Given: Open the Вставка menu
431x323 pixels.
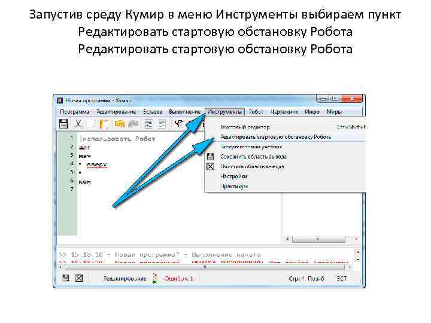Looking at the screenshot, I should pos(152,112).
